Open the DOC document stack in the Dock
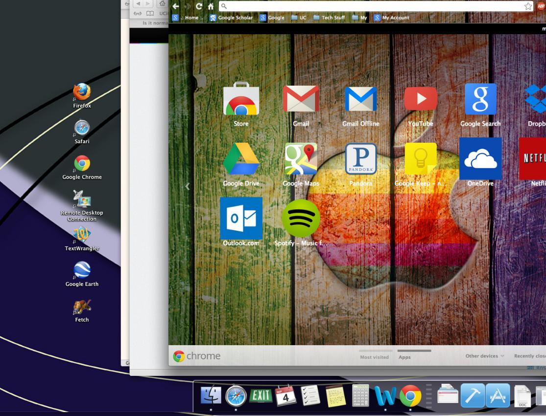546x416 pixels. coord(522,396)
